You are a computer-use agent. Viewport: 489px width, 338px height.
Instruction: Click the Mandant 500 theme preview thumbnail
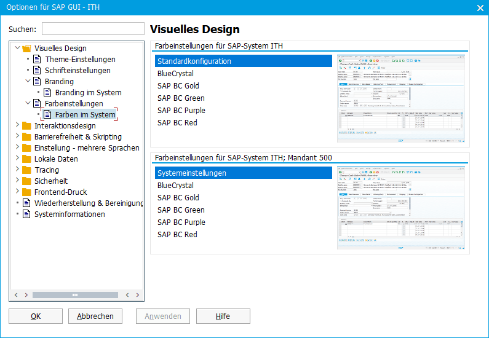(401, 208)
